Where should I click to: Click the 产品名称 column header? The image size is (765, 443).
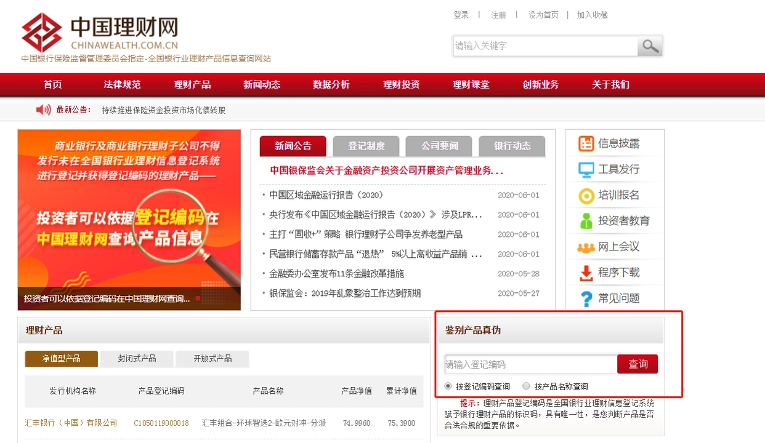point(268,391)
